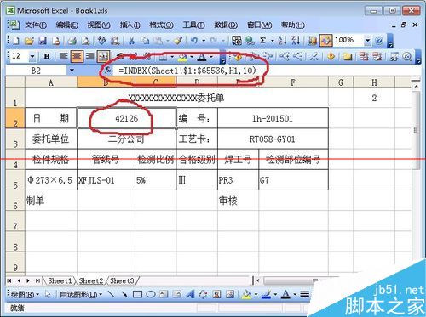Screen dimensions: 426x317
Task: Sort ascending with the A-Z icon
Action: [283, 41]
